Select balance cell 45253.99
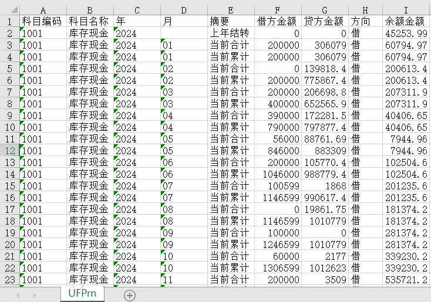Image resolution: width=431 pixels, height=302 pixels. 406,33
